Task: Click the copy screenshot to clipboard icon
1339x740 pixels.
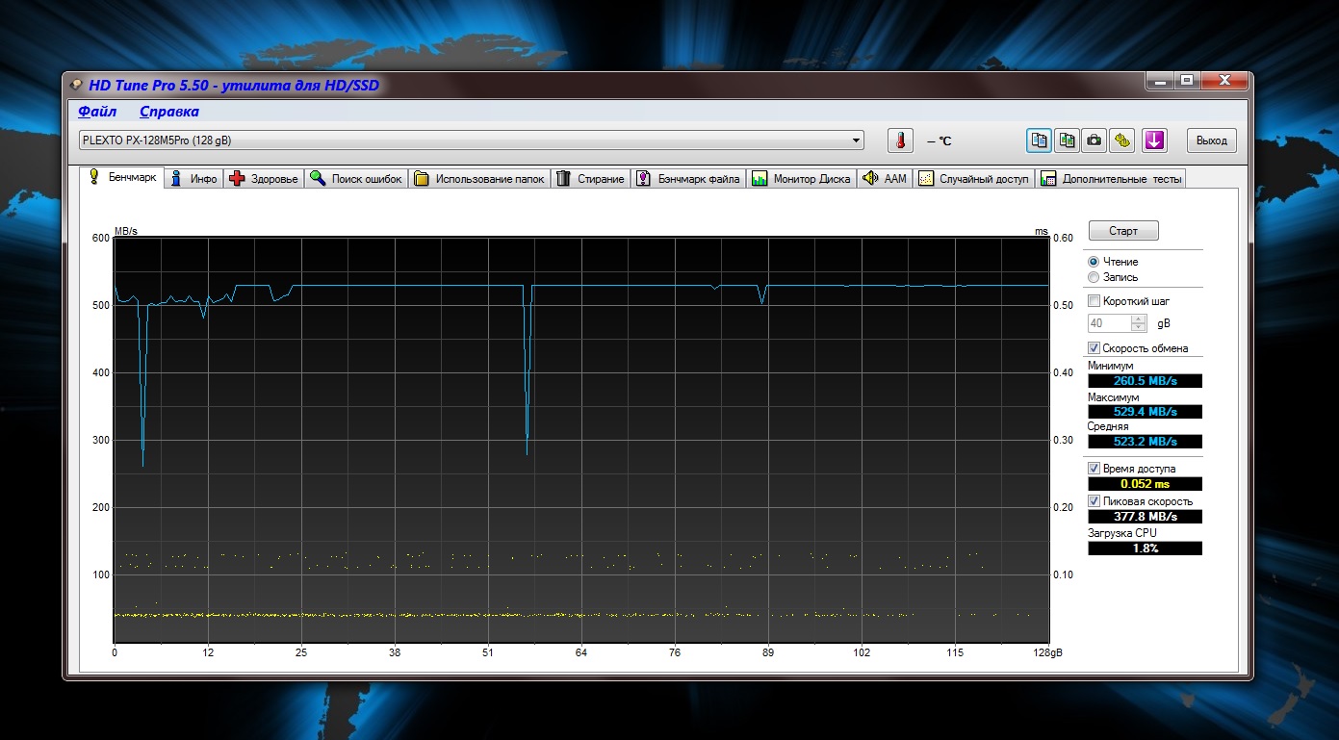Action: click(x=1067, y=140)
